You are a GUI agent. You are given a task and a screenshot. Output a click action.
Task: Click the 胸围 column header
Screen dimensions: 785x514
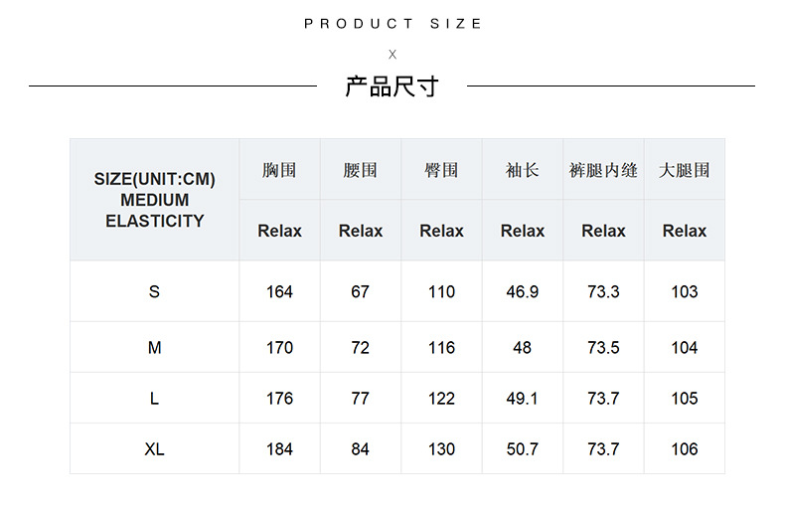tap(279, 170)
